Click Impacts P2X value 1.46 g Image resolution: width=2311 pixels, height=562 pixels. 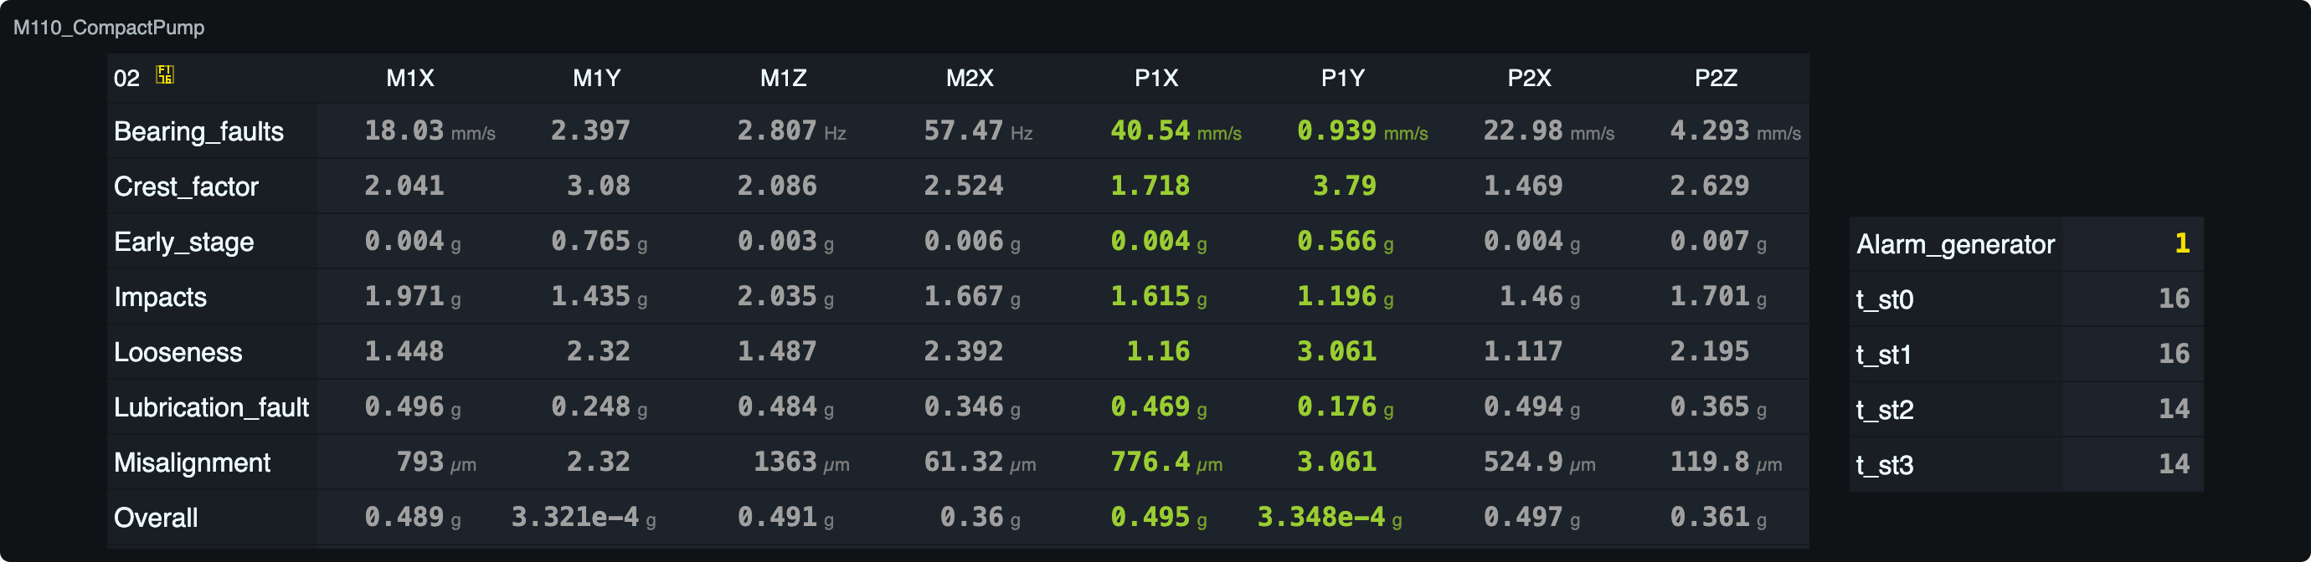coord(1541,297)
